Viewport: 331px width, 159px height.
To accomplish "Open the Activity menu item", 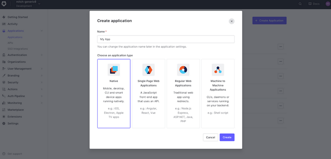I will point(12,24).
